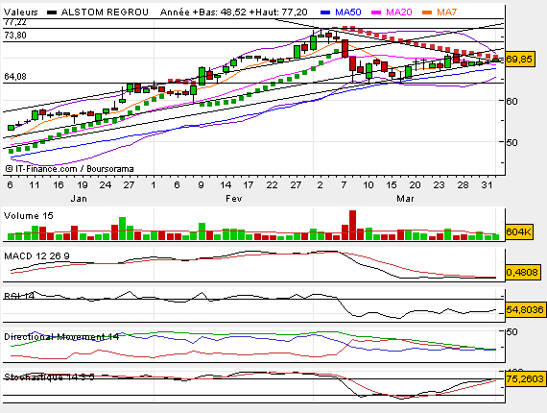Screen dimensions: 547x413
Task: Select the MA50 legend label
Action: [x=347, y=12]
